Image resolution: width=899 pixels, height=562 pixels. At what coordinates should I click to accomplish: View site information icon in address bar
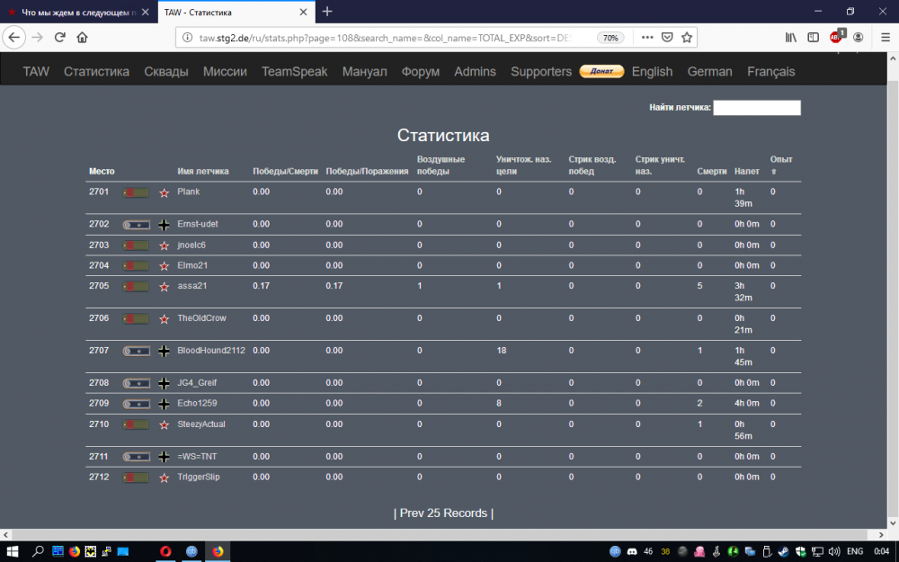click(x=187, y=38)
